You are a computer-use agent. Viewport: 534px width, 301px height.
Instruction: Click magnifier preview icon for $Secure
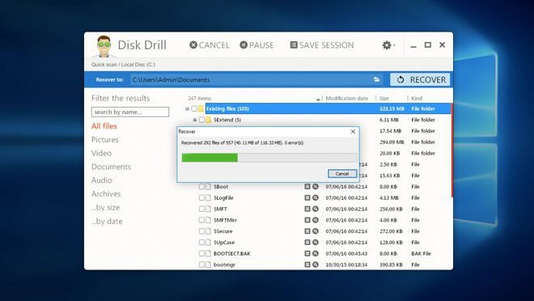click(x=316, y=231)
